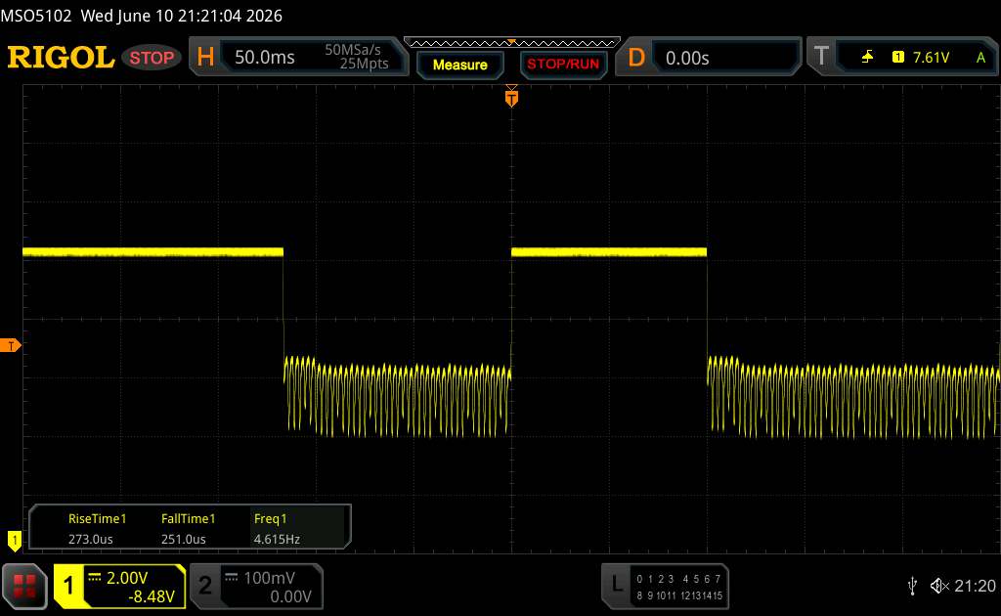Click the waveform memory position bar
This screenshot has height=616, width=1001.
pyautogui.click(x=512, y=43)
